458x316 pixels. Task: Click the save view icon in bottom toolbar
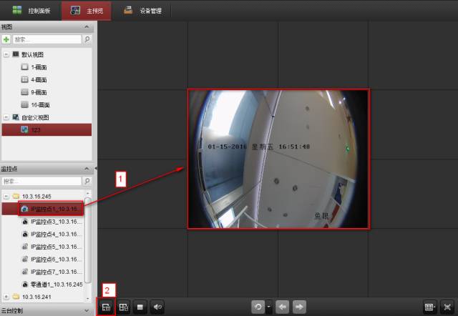tap(105, 307)
